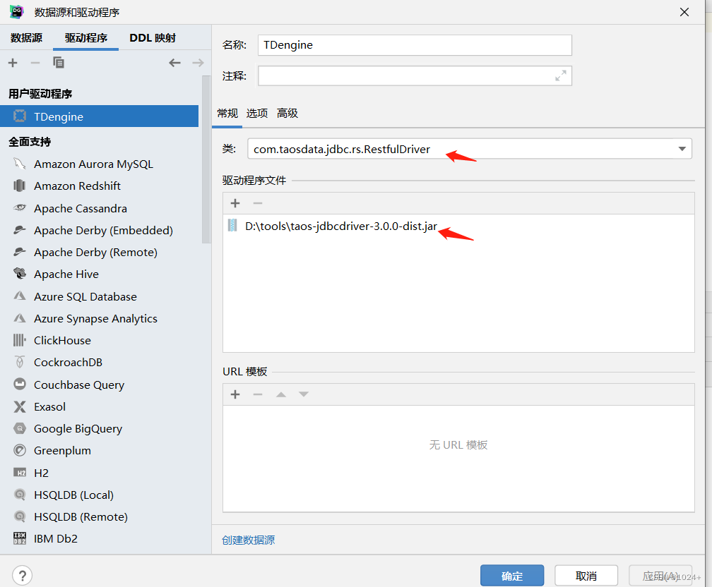The image size is (712, 587).
Task: Select the Advanced (高级) tab
Action: (287, 113)
